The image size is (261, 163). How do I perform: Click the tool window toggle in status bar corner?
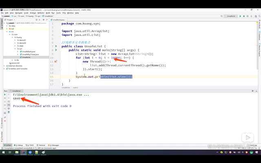tap(2, 148)
